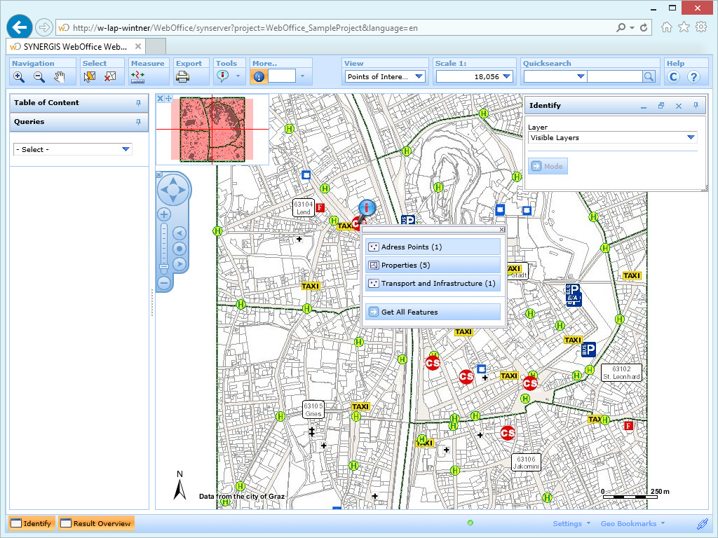
Task: Switch to the Result Overview tab
Action: pos(96,523)
